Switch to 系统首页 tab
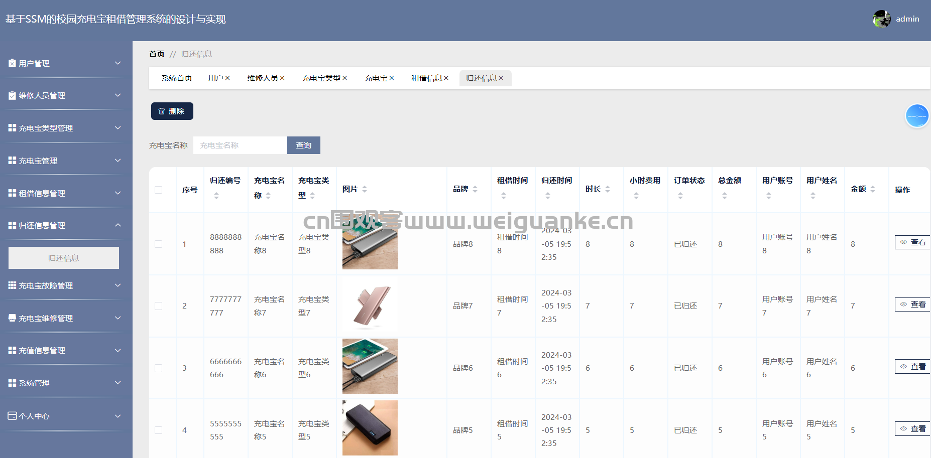The height and width of the screenshot is (458, 931). [177, 78]
